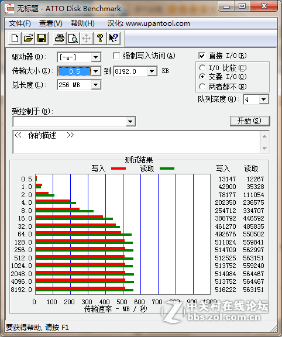The width and height of the screenshot is (282, 337).
Task: Click the read value 111054 for 2.0 KB
Action: (x=253, y=195)
